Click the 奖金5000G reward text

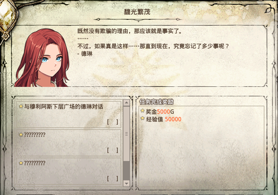point(160,111)
